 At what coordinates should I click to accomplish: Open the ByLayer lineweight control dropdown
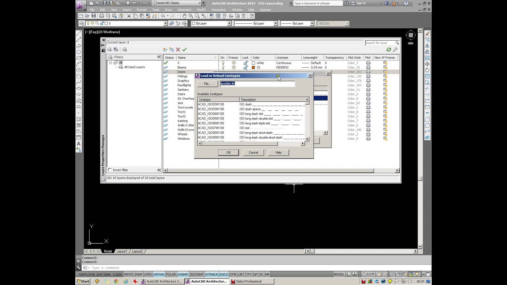click(x=312, y=23)
